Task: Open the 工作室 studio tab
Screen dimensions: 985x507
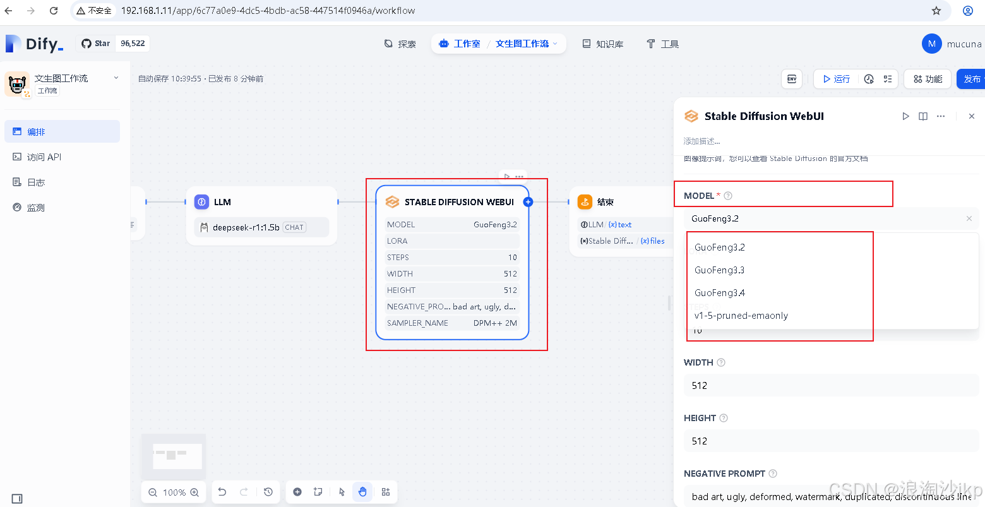Action: click(x=460, y=44)
